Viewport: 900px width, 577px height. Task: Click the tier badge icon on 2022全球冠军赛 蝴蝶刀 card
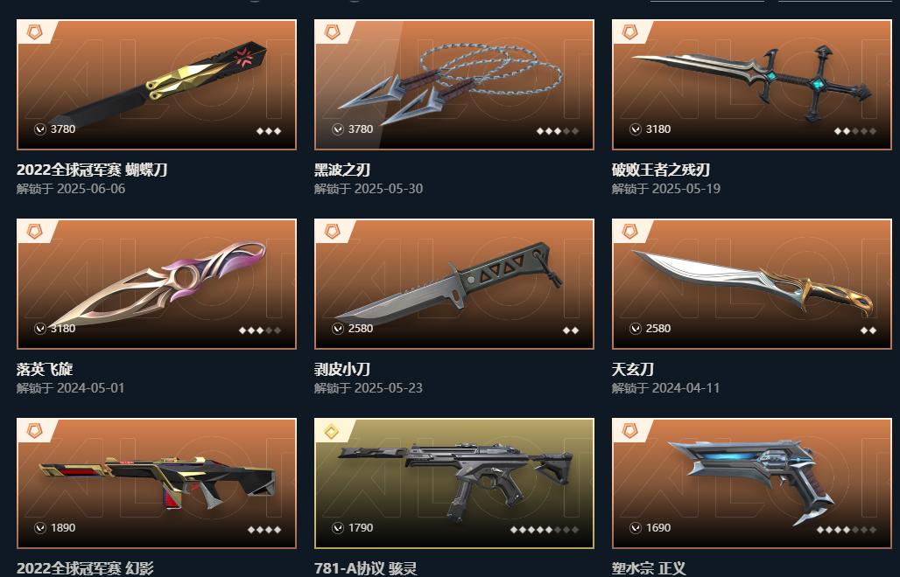(x=35, y=32)
